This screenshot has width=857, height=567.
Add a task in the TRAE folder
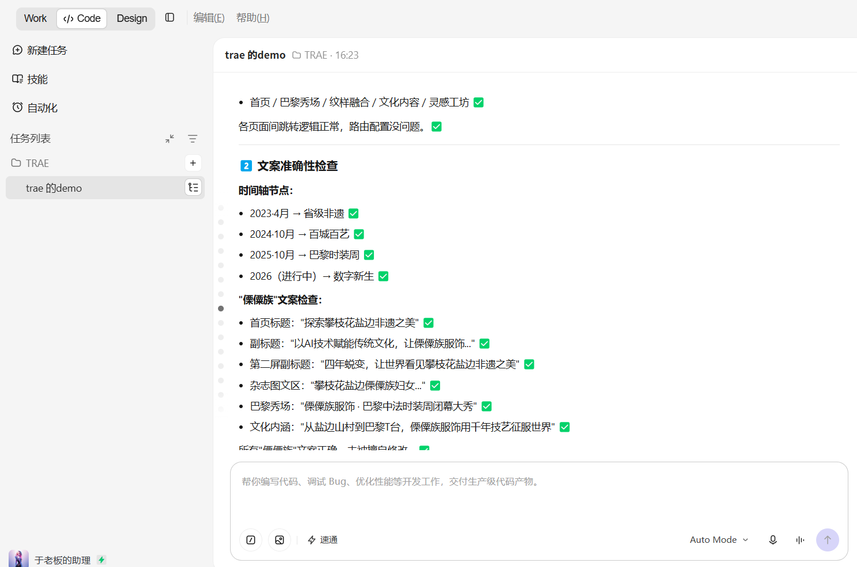coord(193,163)
